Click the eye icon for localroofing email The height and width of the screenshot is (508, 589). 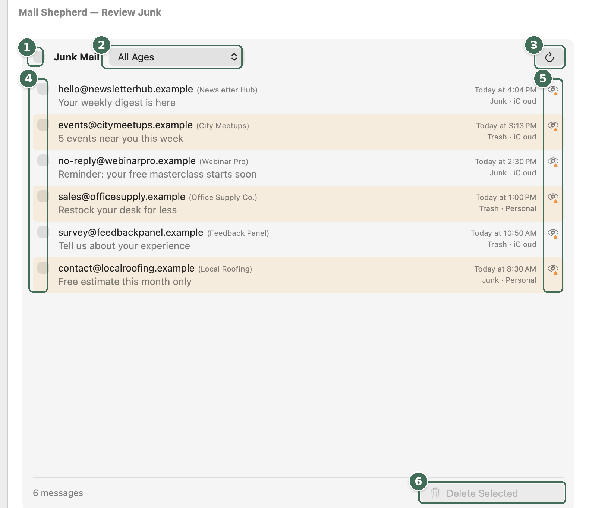point(553,269)
